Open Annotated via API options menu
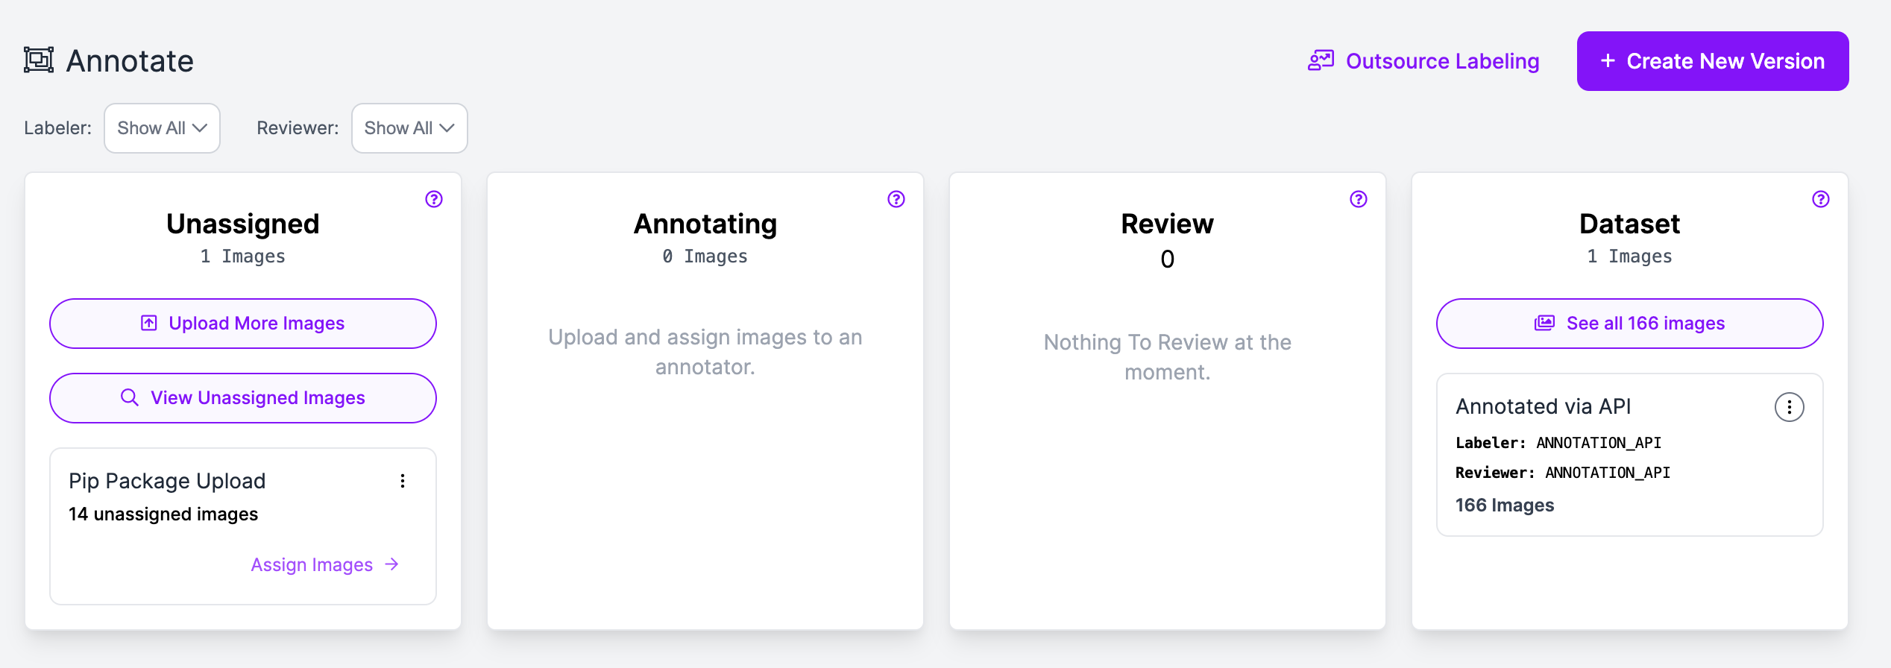This screenshot has height=668, width=1891. (x=1789, y=407)
